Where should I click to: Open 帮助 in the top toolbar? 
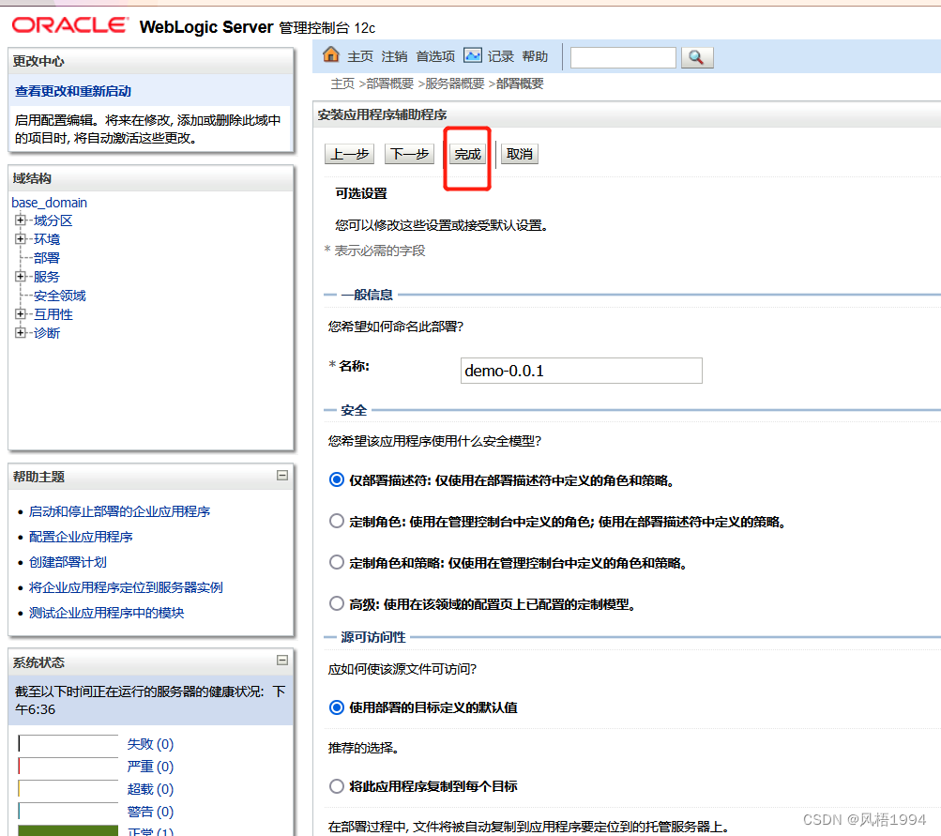click(535, 56)
